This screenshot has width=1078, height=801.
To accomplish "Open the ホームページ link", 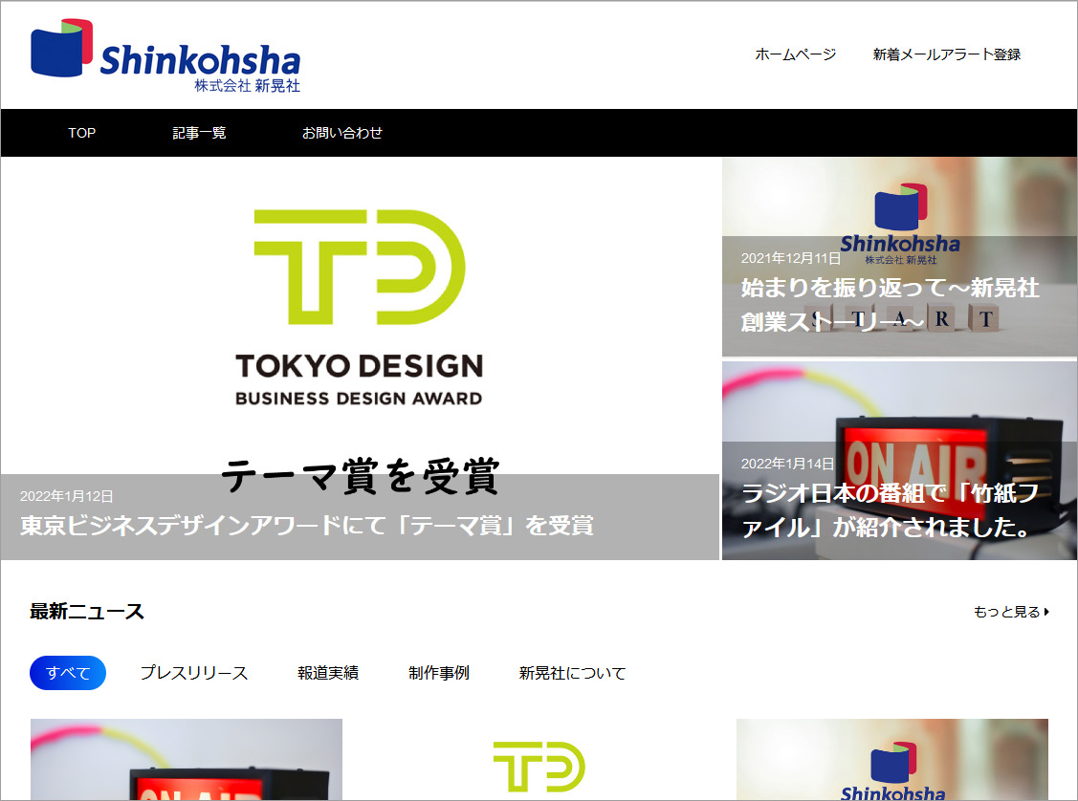I will pos(796,54).
